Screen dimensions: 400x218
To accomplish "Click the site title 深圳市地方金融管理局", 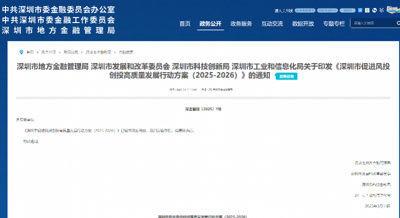I will pos(58,30).
